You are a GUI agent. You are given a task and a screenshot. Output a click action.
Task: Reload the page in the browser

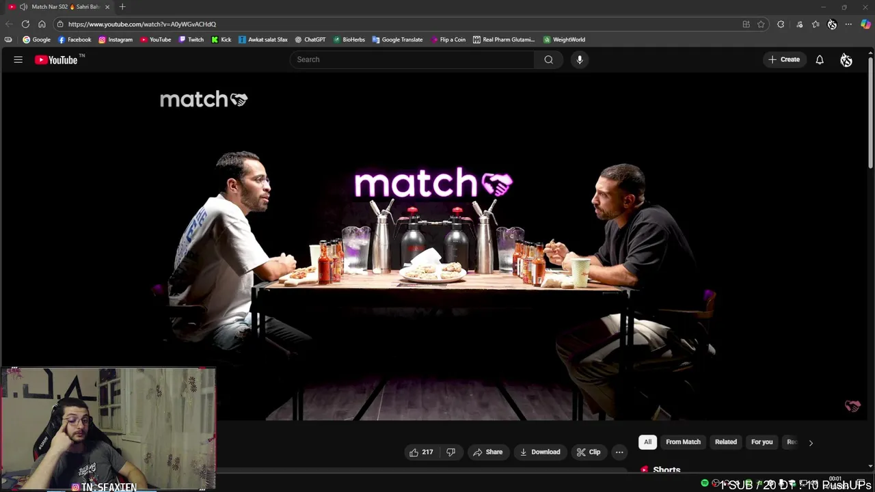(25, 24)
